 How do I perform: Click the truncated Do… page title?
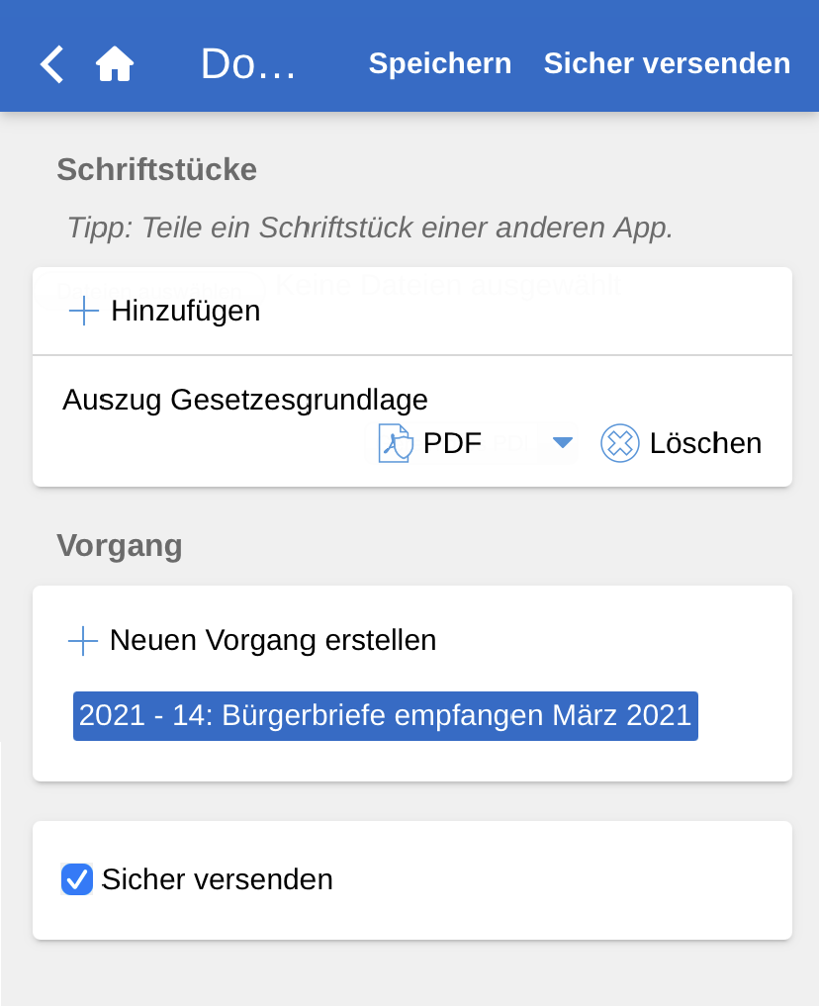coord(248,64)
